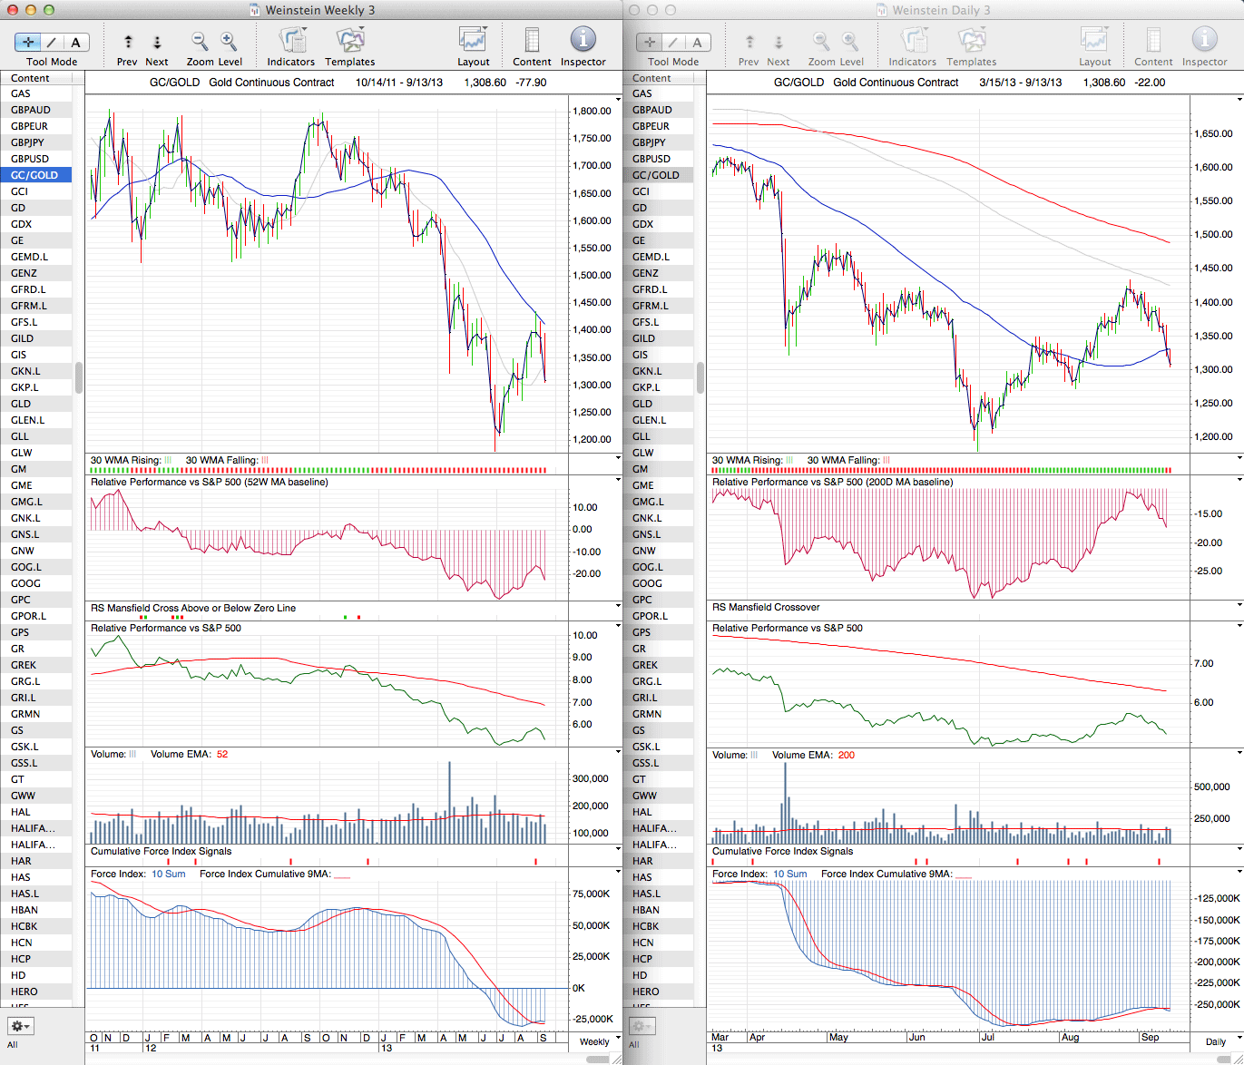
Task: Activate the text annotation tool mode
Action: (x=75, y=42)
